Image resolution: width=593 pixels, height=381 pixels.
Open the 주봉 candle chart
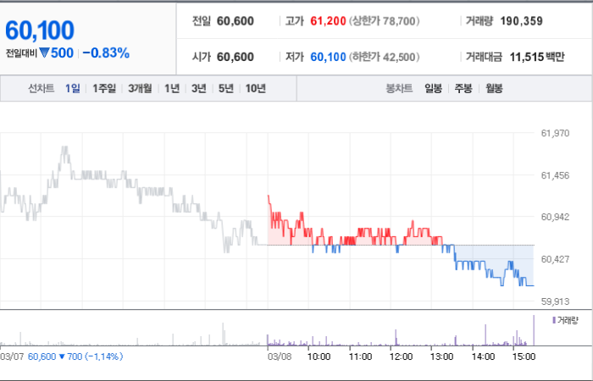coord(463,89)
